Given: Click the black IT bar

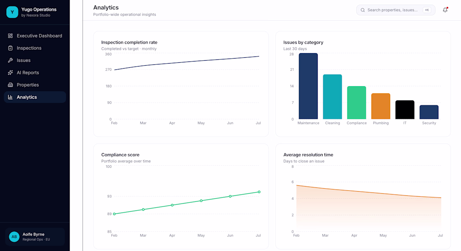Looking at the screenshot, I should click(405, 110).
